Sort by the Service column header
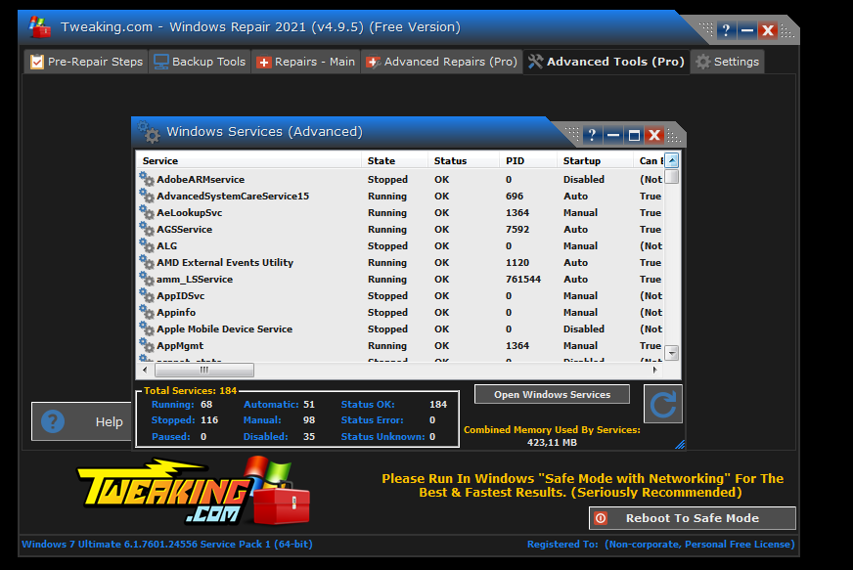This screenshot has width=853, height=570. coord(248,160)
